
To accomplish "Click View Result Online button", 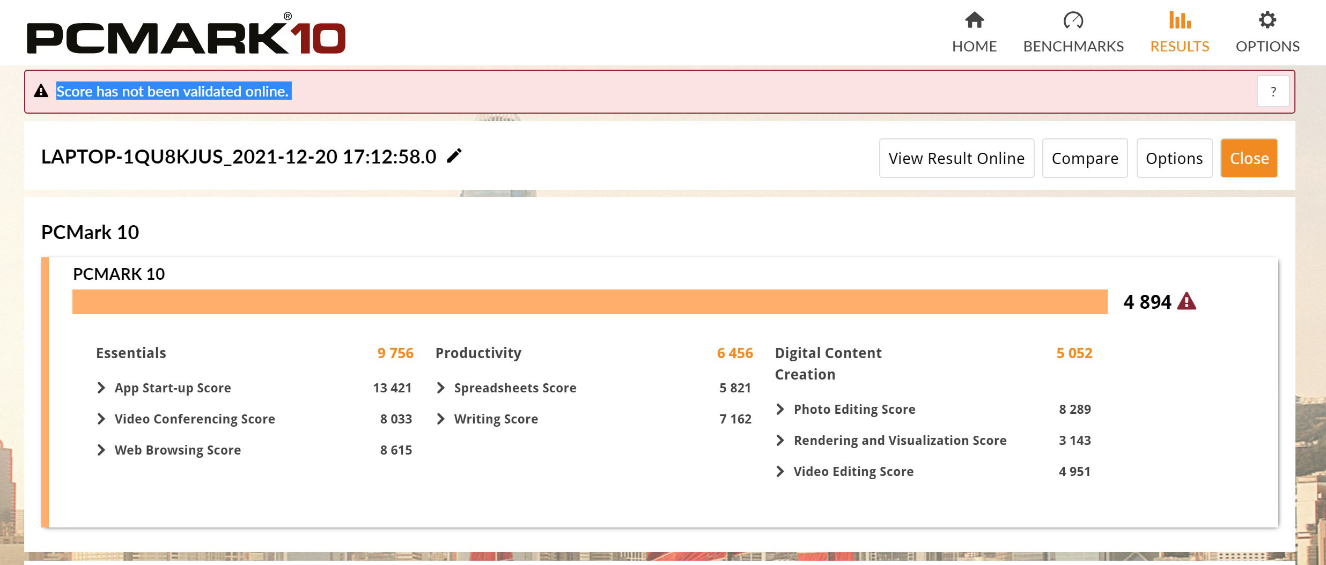I will coord(956,158).
